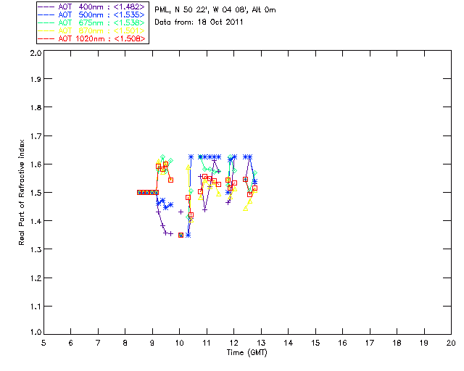Click the 9 tick label on time axis
The height and width of the screenshot is (371, 464).
click(x=152, y=343)
